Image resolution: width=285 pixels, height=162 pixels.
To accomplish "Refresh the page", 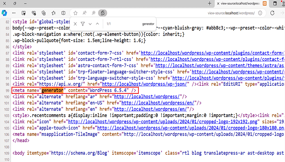I will [x=272, y=13].
